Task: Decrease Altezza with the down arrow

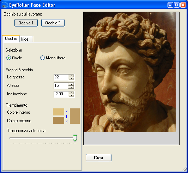Action: click(71, 87)
